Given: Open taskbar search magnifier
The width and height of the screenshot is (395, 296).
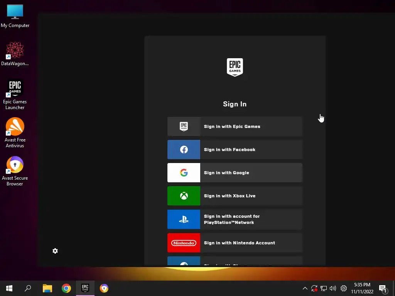Looking at the screenshot, I should [x=28, y=288].
